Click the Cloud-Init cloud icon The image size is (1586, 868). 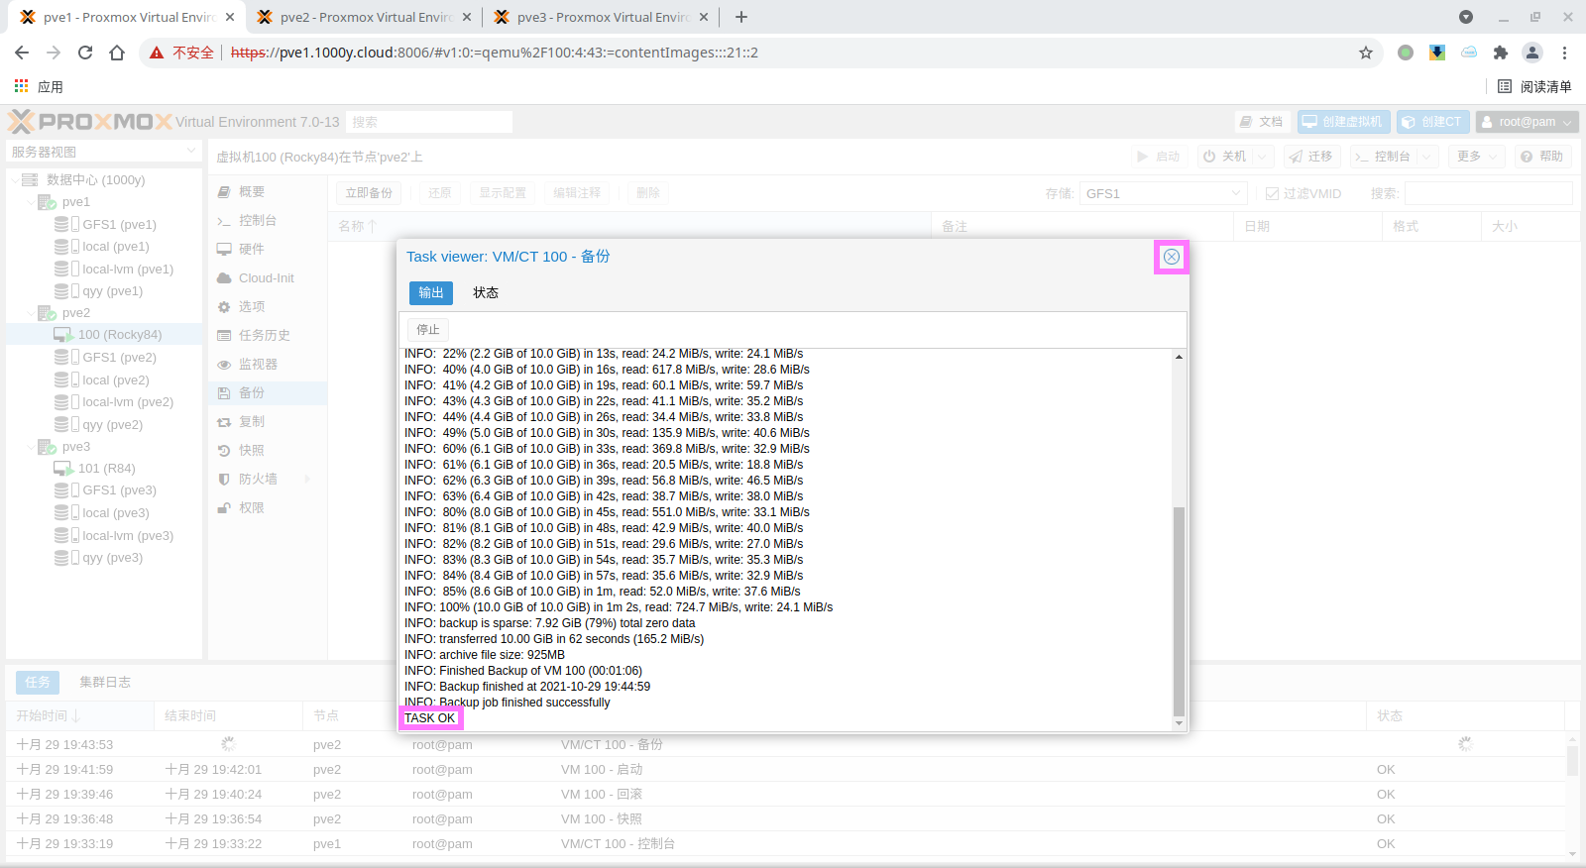(224, 278)
